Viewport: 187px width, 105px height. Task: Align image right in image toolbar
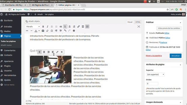pyautogui.click(x=49, y=52)
